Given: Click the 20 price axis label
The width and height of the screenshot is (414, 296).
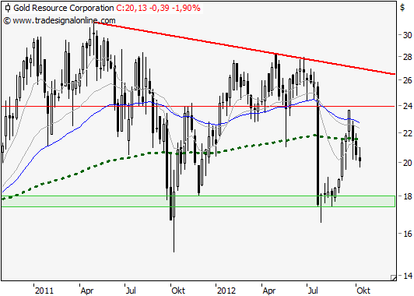Looking at the screenshot, I should (407, 163).
